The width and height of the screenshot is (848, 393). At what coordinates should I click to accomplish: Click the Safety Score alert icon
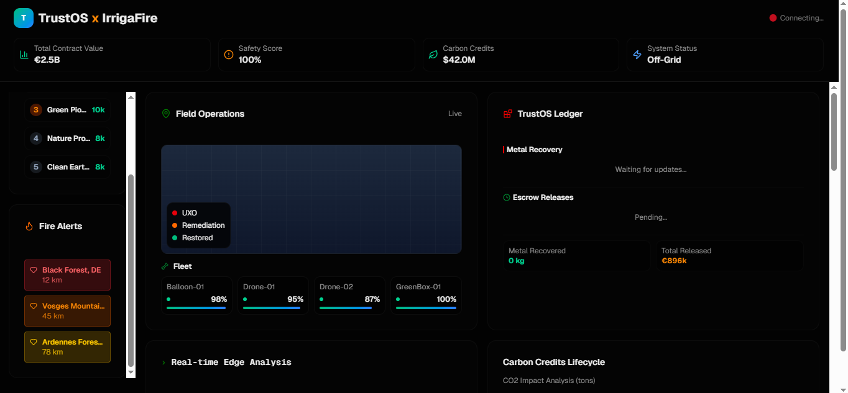(x=229, y=55)
